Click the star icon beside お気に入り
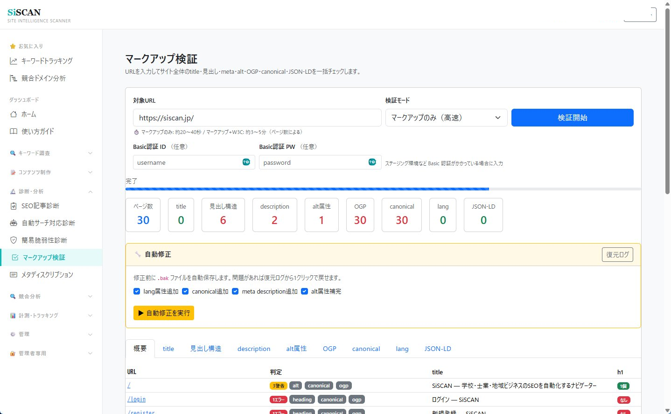This screenshot has height=414, width=671. click(13, 46)
